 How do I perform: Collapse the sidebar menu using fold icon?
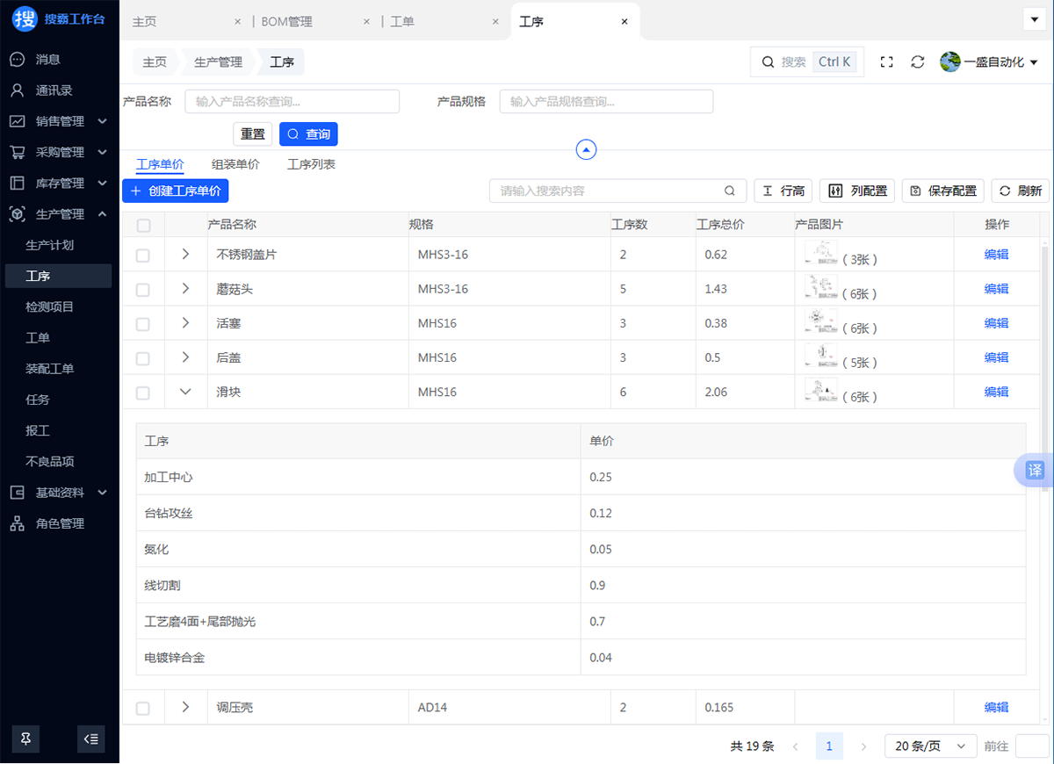click(x=90, y=739)
